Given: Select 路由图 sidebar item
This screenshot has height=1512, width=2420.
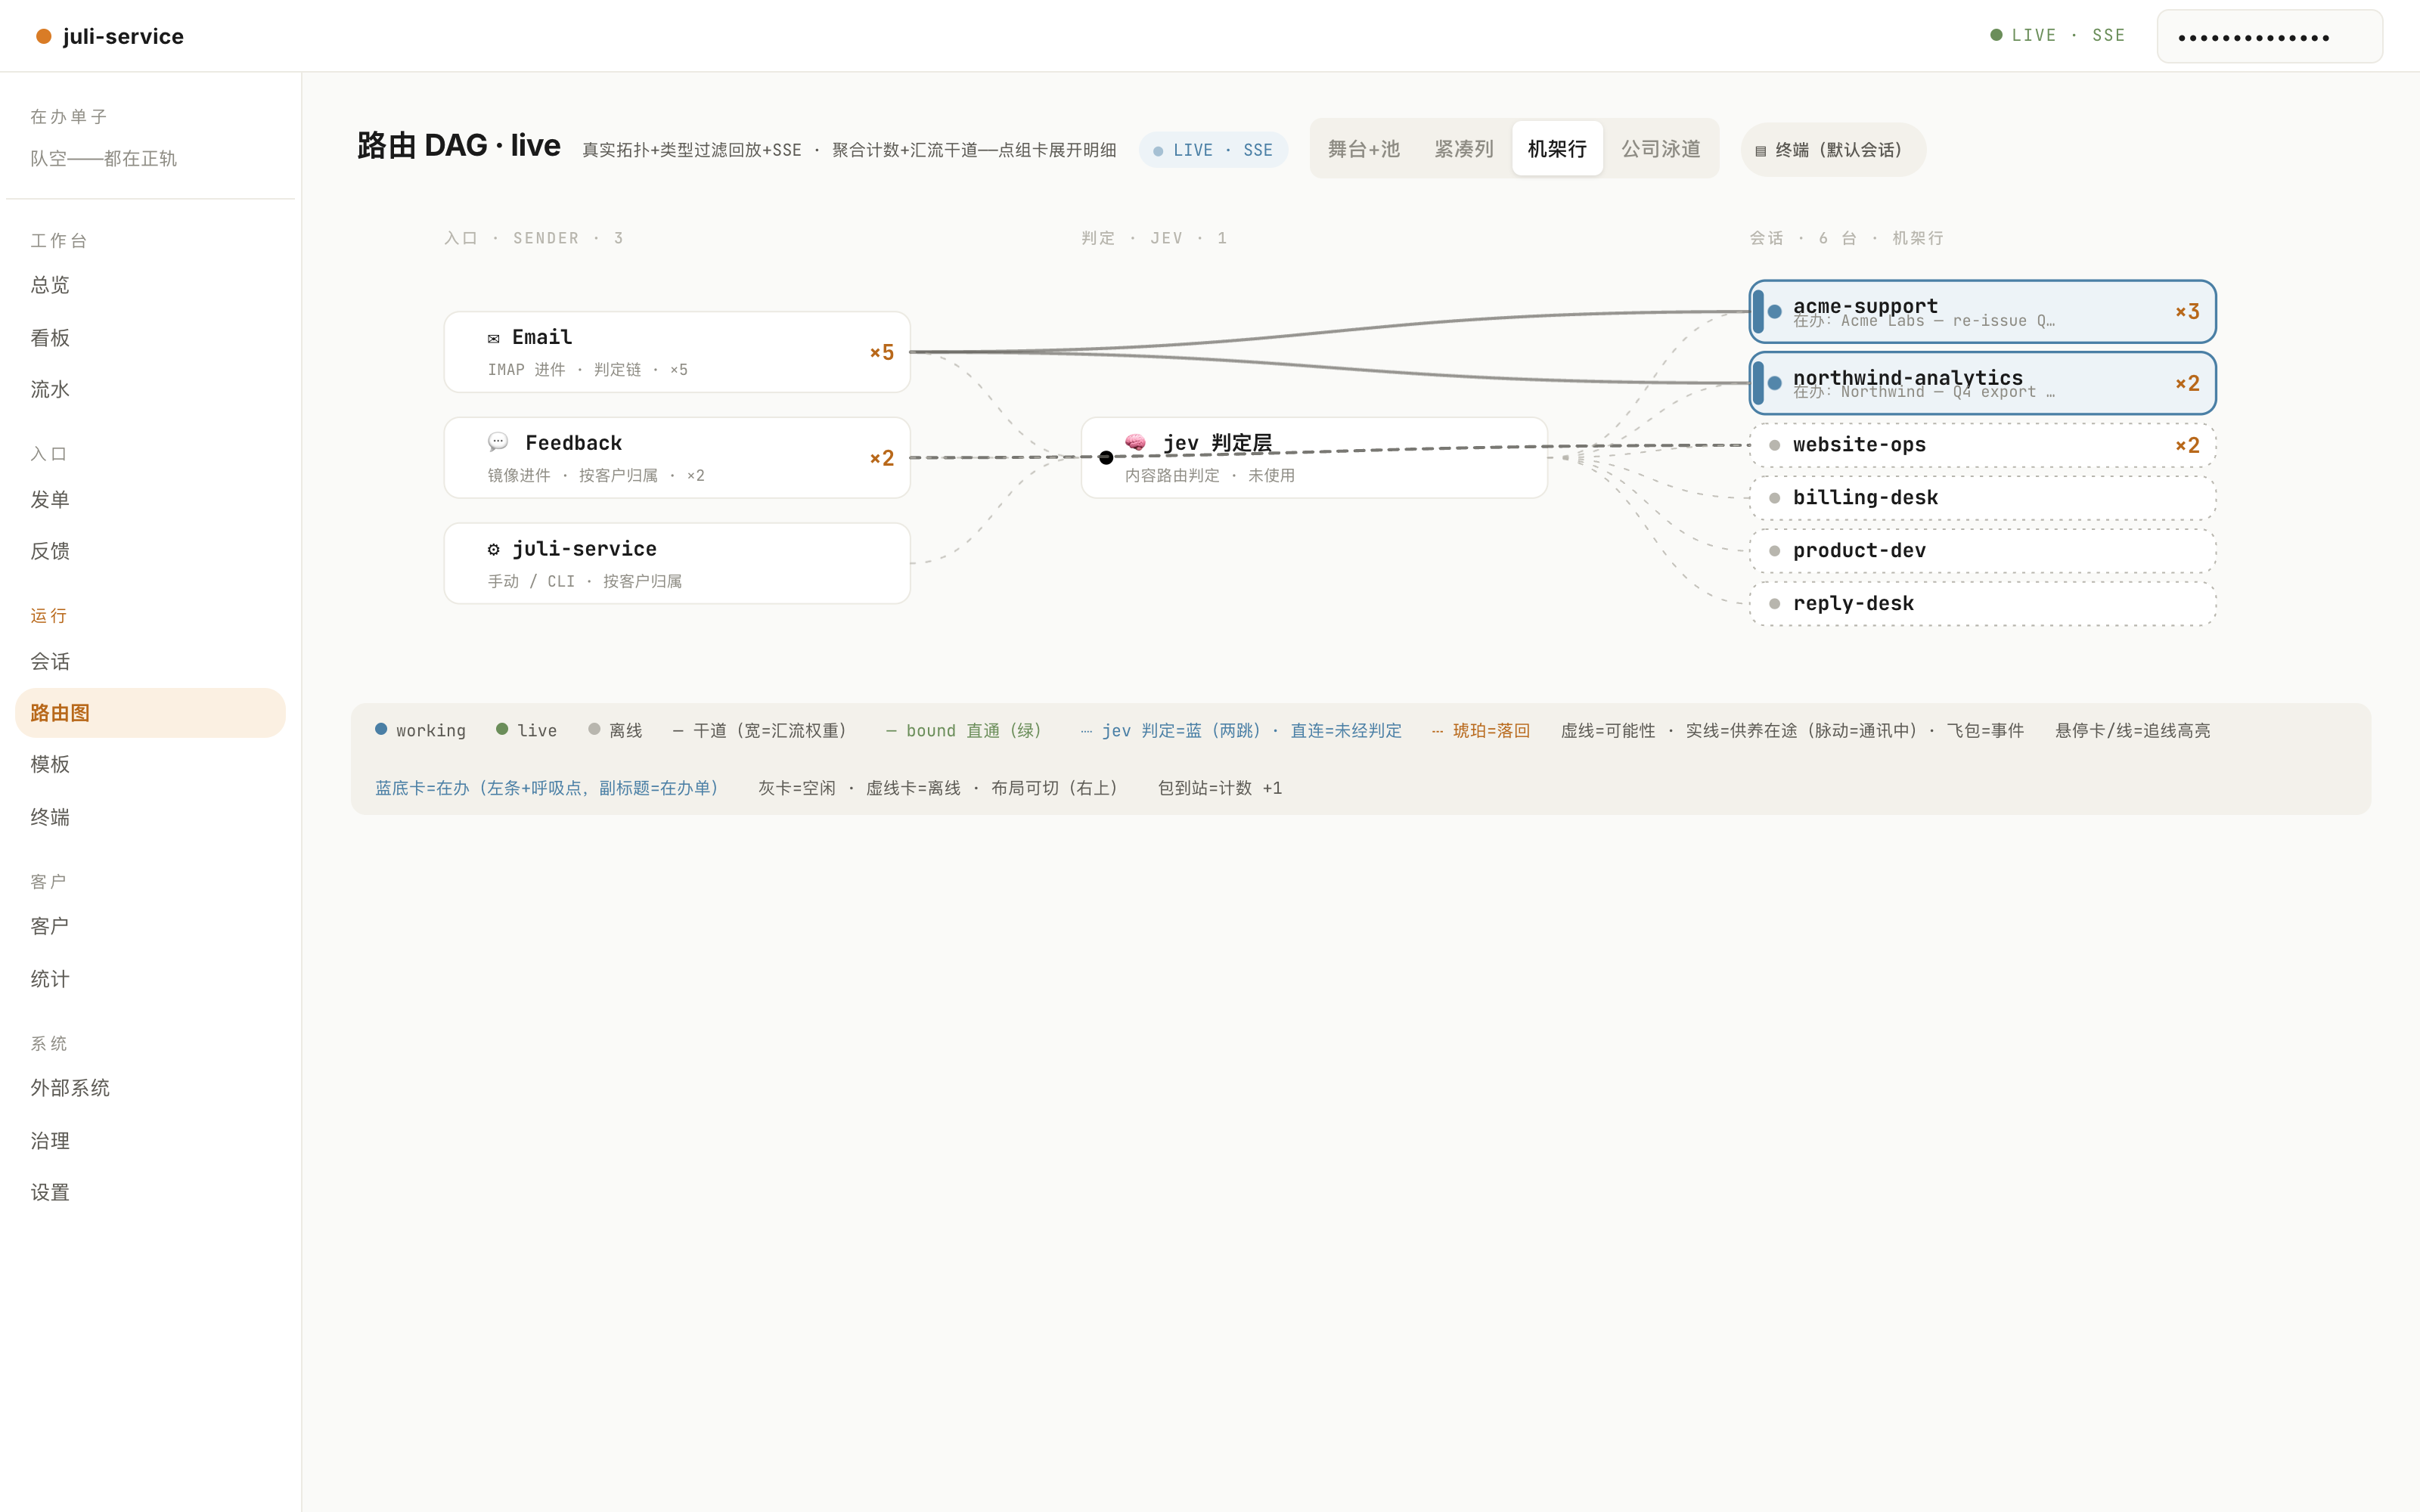Looking at the screenshot, I should [150, 713].
